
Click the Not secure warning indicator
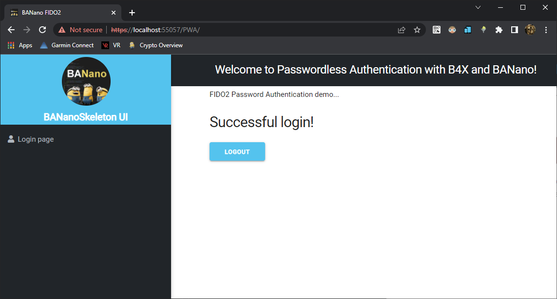80,30
